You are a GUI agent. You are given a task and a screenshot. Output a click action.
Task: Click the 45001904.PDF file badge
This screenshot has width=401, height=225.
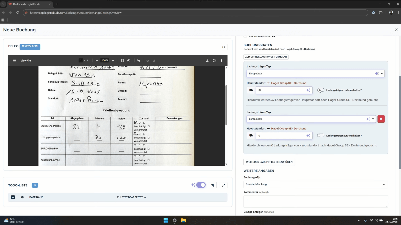30,47
